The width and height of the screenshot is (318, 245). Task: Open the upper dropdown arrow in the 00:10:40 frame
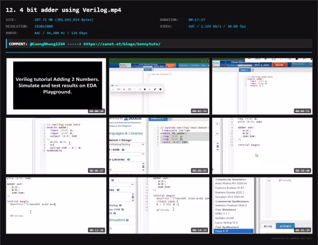[217, 124]
